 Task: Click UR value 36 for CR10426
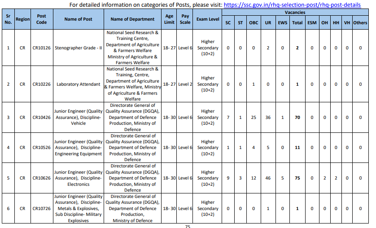268,118
